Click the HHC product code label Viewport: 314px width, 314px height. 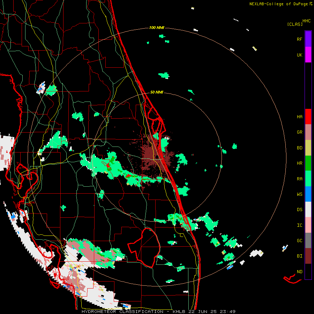point(306,21)
